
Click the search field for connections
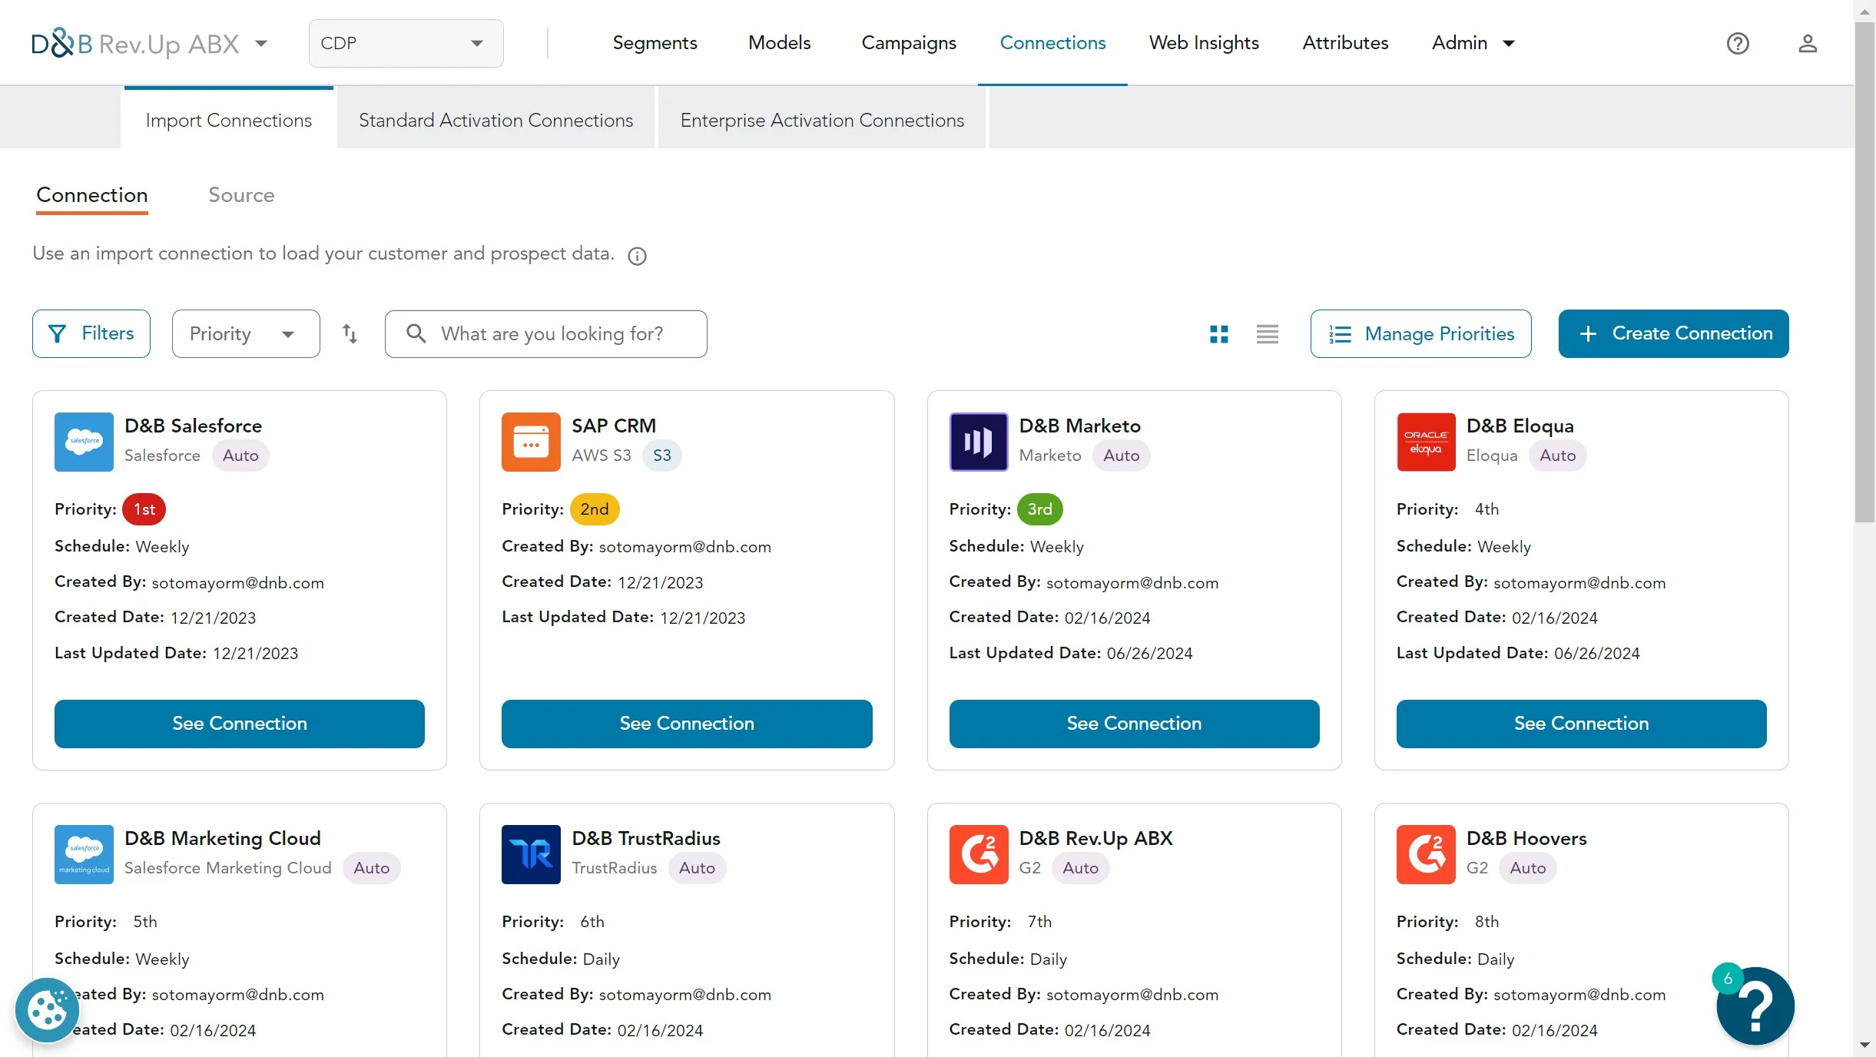point(546,333)
